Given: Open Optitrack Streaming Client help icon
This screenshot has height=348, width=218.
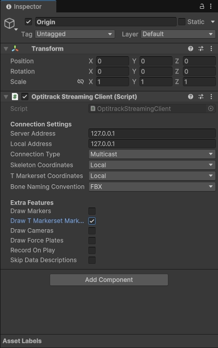Looking at the screenshot, I should coord(191,97).
